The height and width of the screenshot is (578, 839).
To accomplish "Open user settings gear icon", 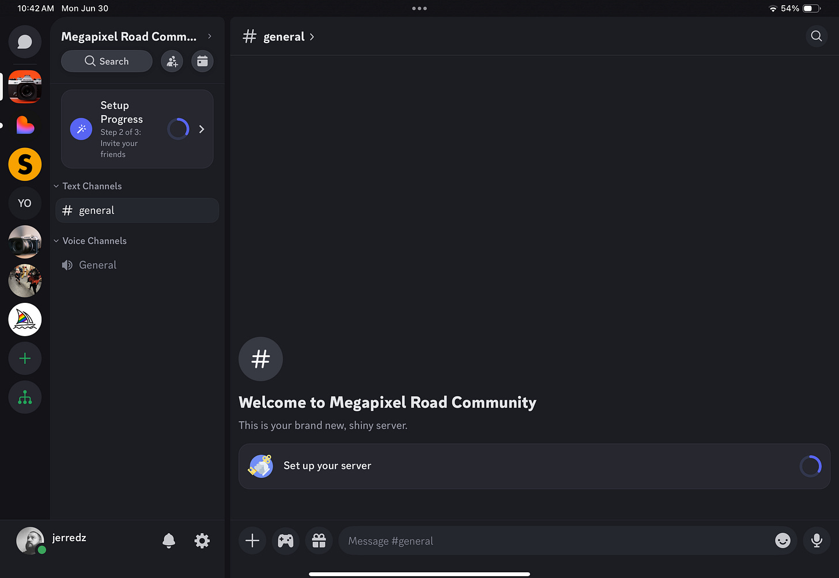I will [x=202, y=541].
